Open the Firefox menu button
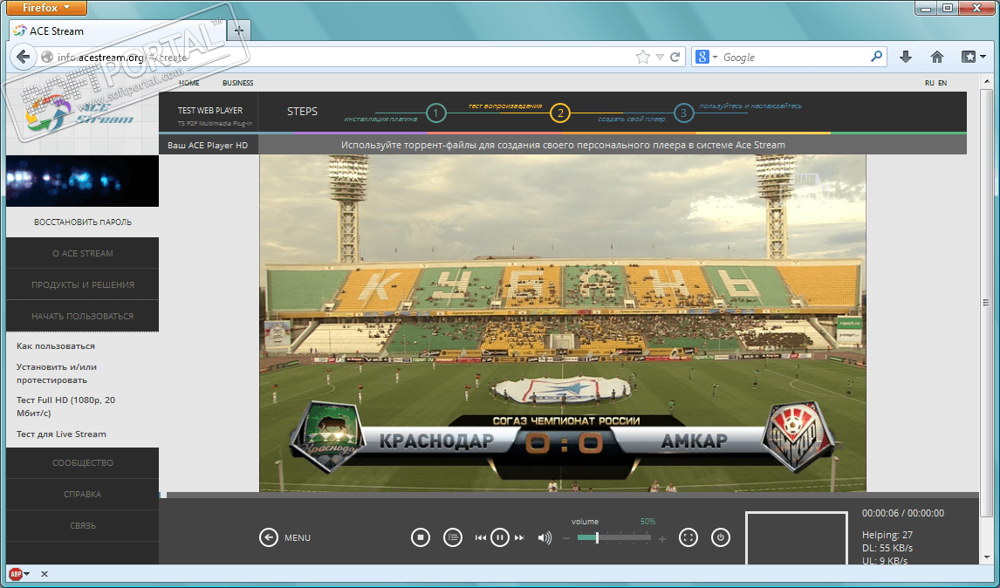Image resolution: width=1000 pixels, height=588 pixels. click(x=46, y=8)
